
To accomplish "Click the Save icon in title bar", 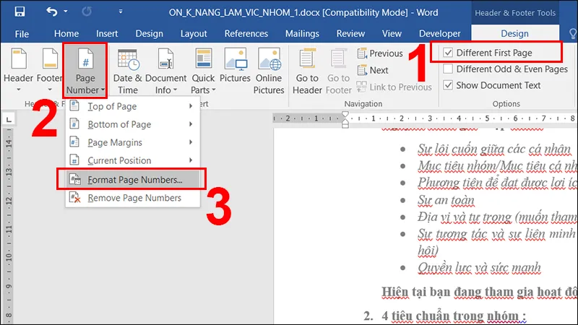I will pos(20,12).
